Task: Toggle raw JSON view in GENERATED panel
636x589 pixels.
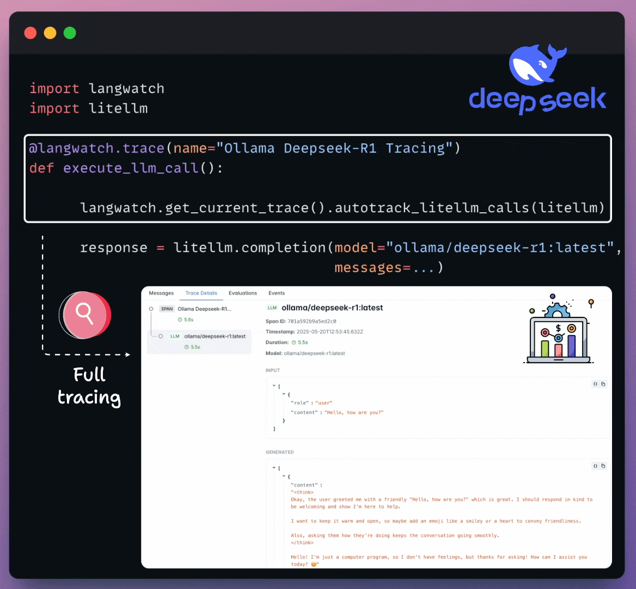Action: 595,466
